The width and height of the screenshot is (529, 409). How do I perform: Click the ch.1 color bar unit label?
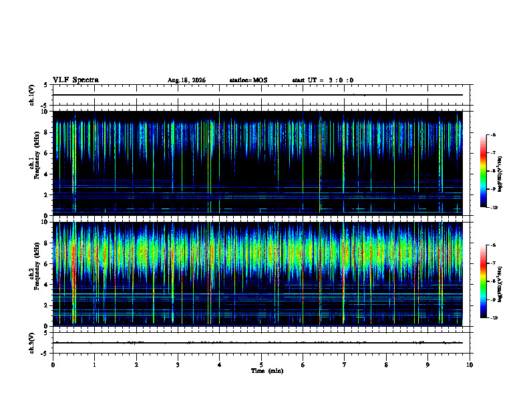[x=500, y=174]
